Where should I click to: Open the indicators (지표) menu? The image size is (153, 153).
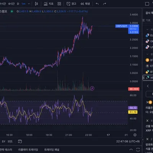49,4
